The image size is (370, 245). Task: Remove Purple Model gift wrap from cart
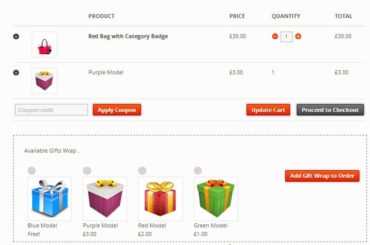16,73
